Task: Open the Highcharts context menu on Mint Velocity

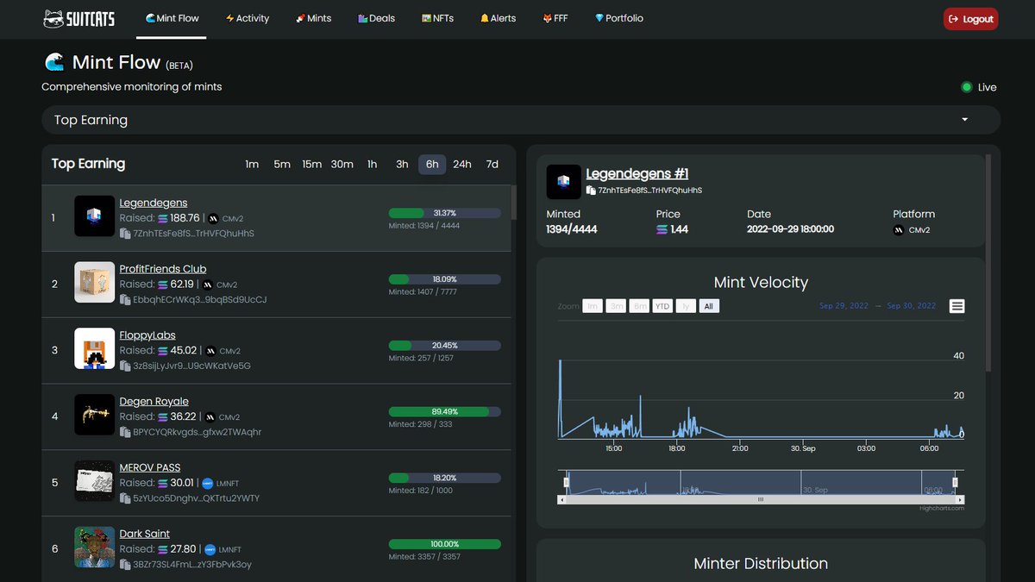Action: (x=957, y=305)
